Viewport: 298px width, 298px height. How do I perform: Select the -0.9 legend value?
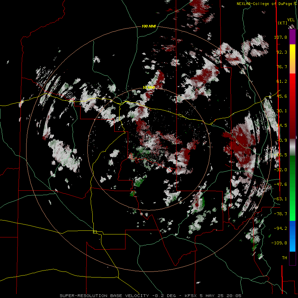(282, 140)
